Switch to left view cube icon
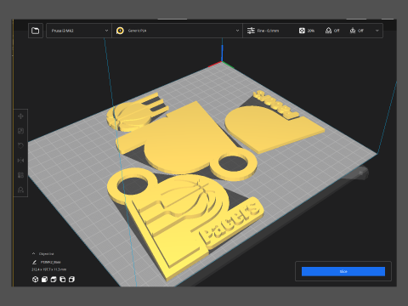408x306 pixels. 63,280
